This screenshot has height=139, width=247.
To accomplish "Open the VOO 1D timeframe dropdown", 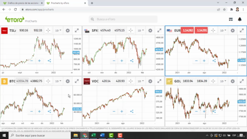I will (140, 81).
